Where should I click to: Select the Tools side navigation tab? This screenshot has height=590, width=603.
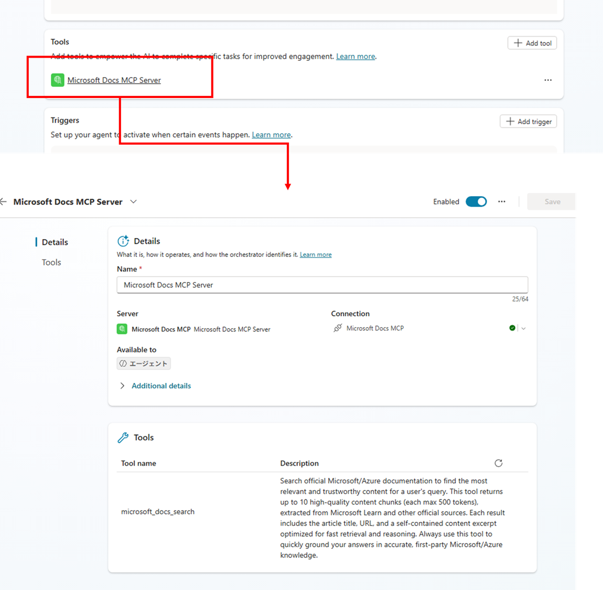click(x=51, y=262)
